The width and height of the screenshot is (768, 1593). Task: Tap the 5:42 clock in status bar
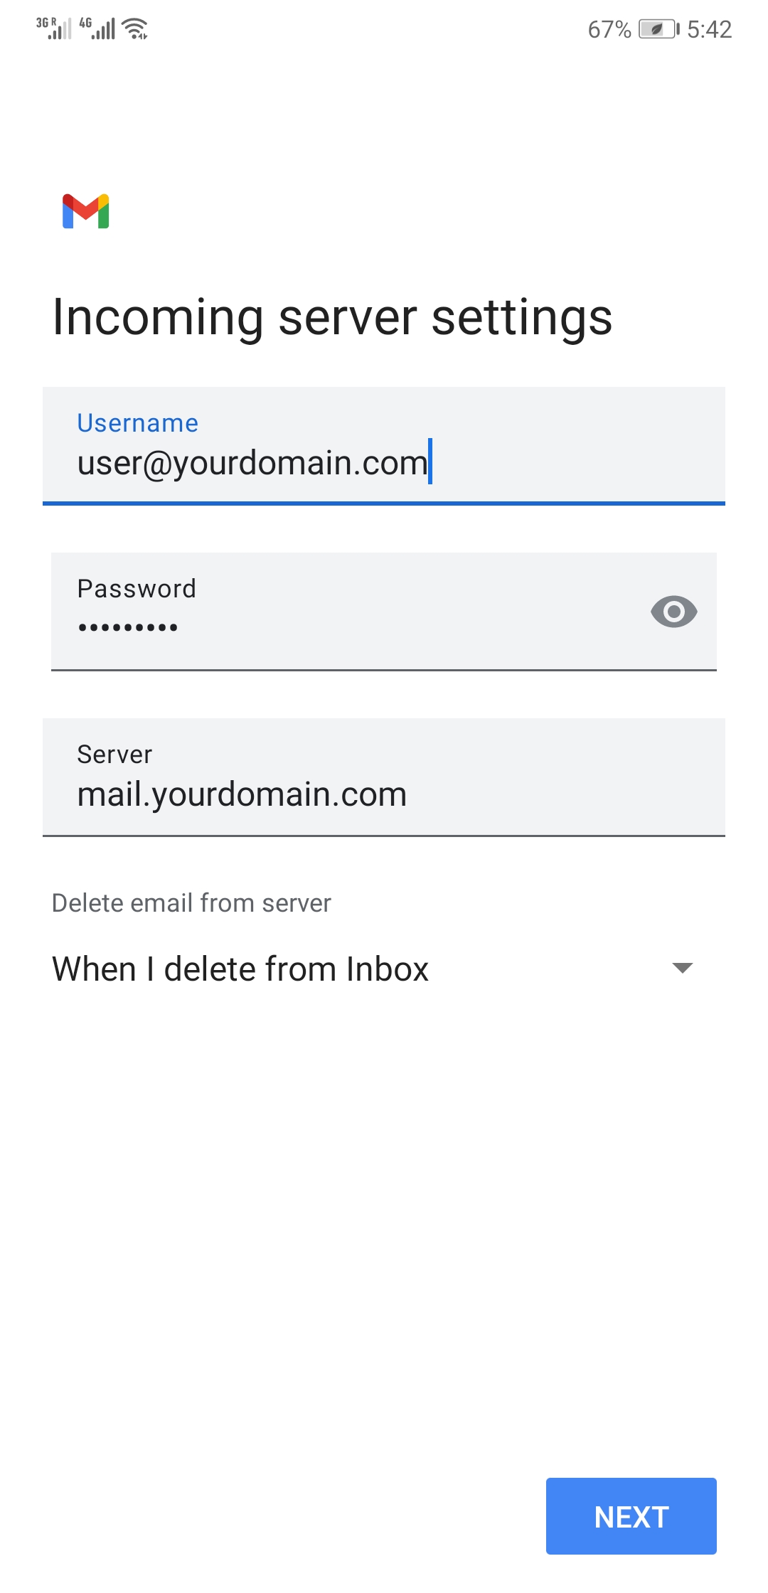(x=709, y=29)
